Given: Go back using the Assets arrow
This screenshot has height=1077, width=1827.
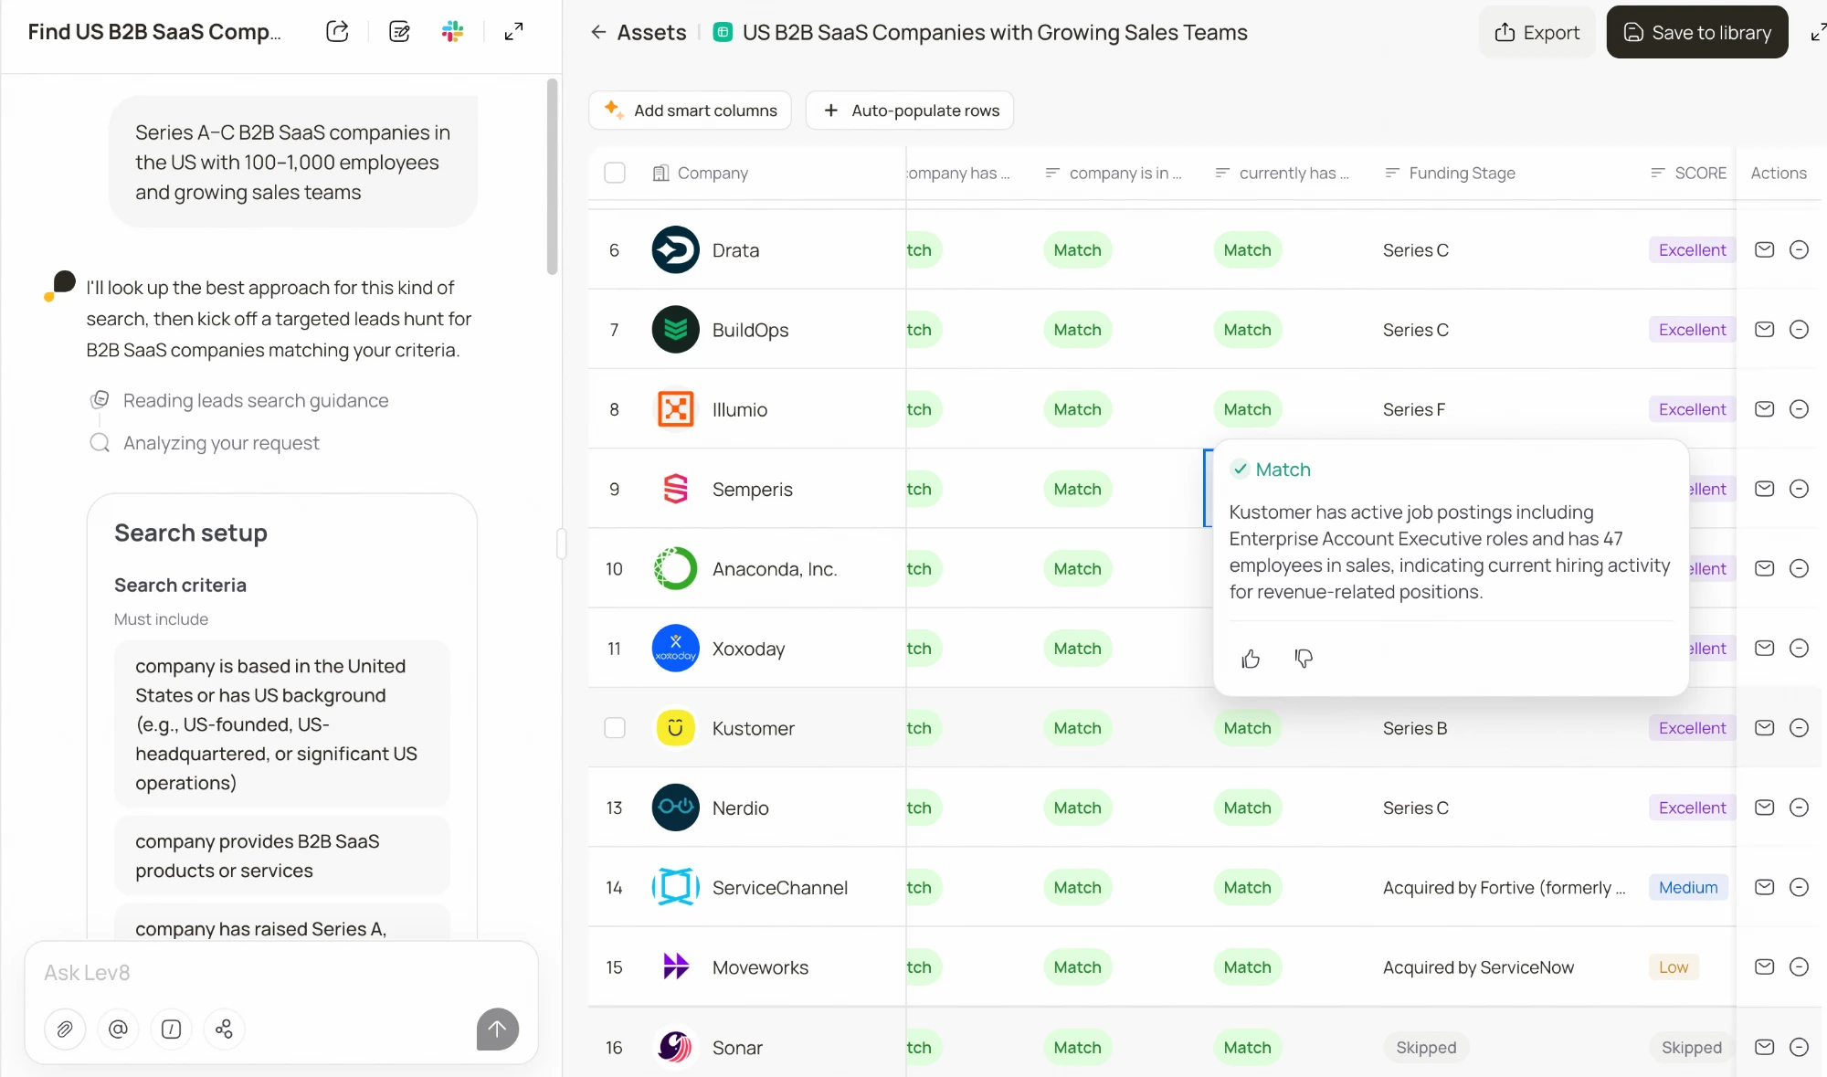Looking at the screenshot, I should [x=598, y=32].
